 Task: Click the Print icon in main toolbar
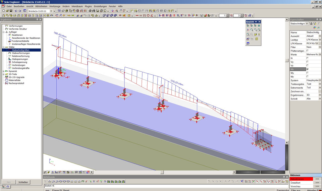point(90,11)
